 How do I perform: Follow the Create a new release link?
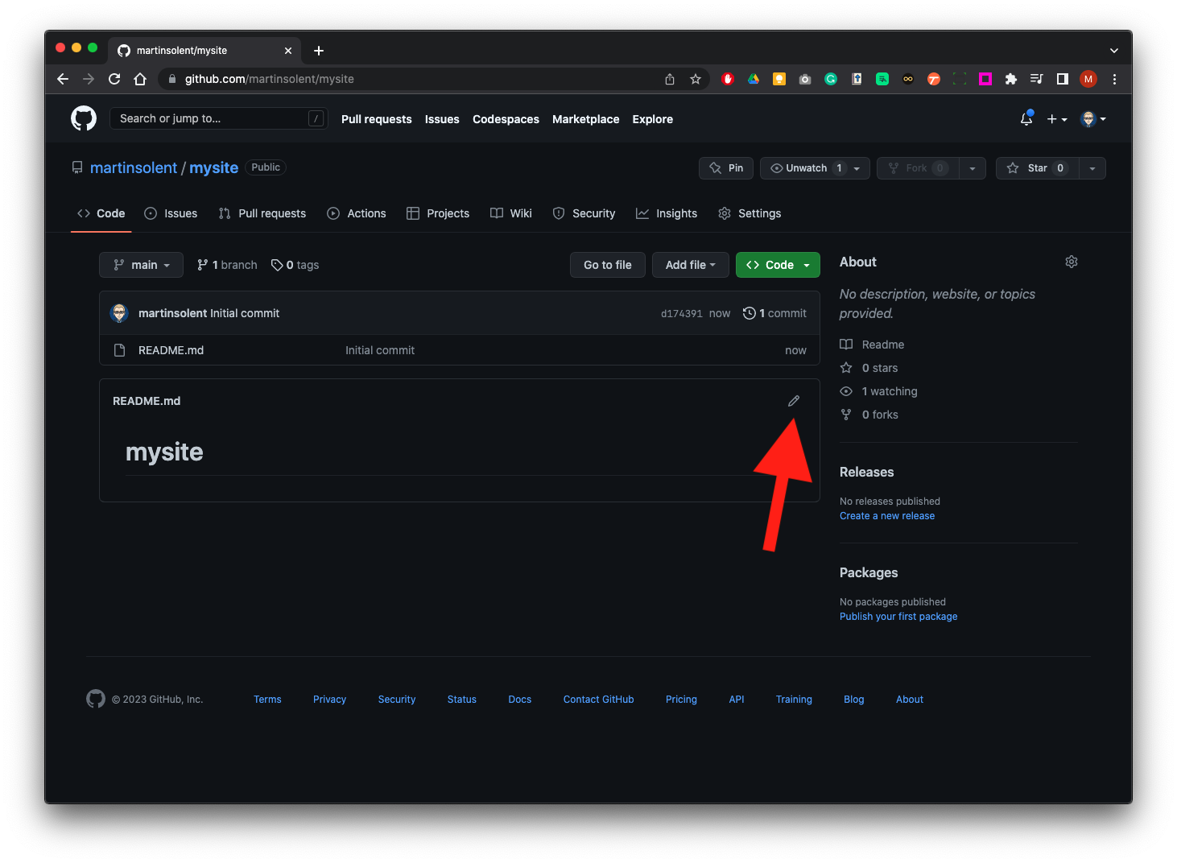pos(887,516)
